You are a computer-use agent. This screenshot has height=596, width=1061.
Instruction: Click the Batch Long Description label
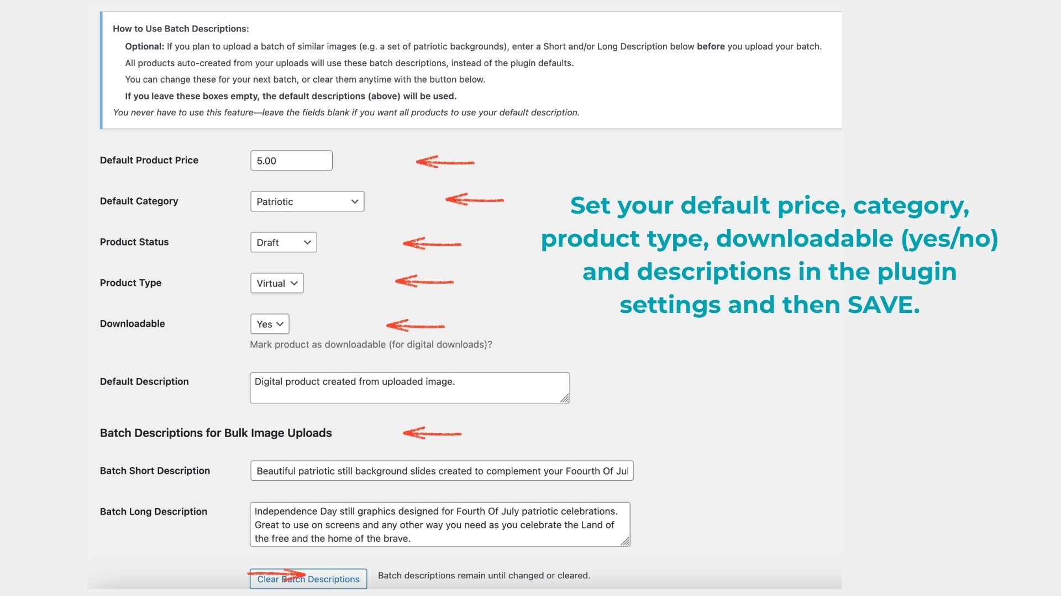click(153, 512)
